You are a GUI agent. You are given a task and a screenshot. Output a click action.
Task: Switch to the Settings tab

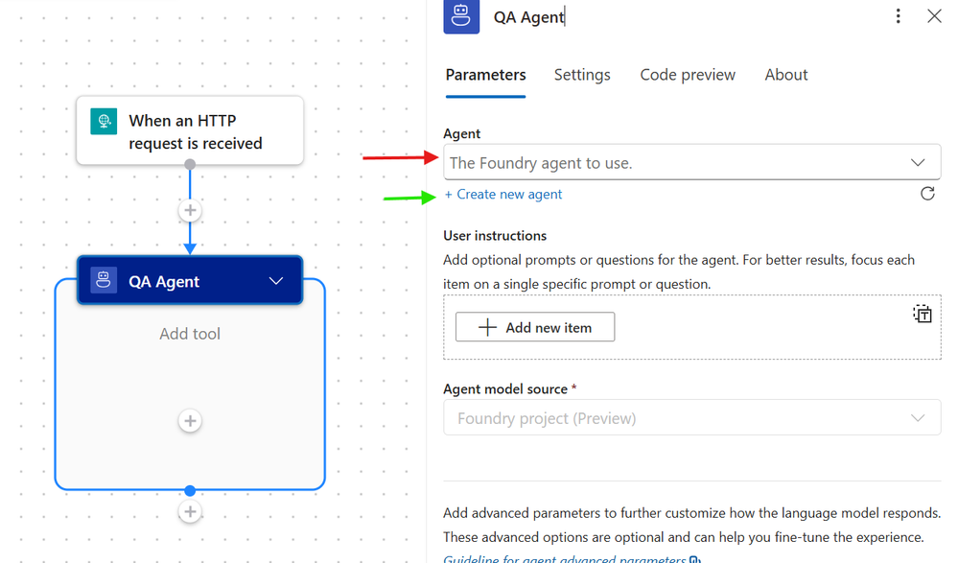click(x=582, y=75)
